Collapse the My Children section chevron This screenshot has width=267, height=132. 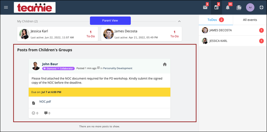pos(179,21)
